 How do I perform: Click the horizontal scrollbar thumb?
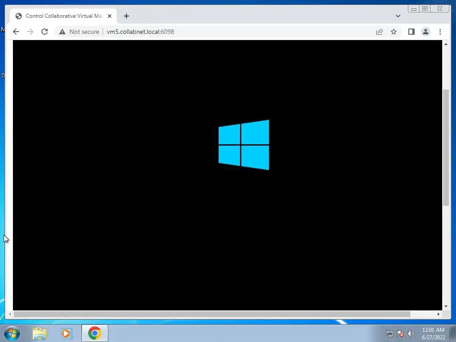tap(212, 314)
